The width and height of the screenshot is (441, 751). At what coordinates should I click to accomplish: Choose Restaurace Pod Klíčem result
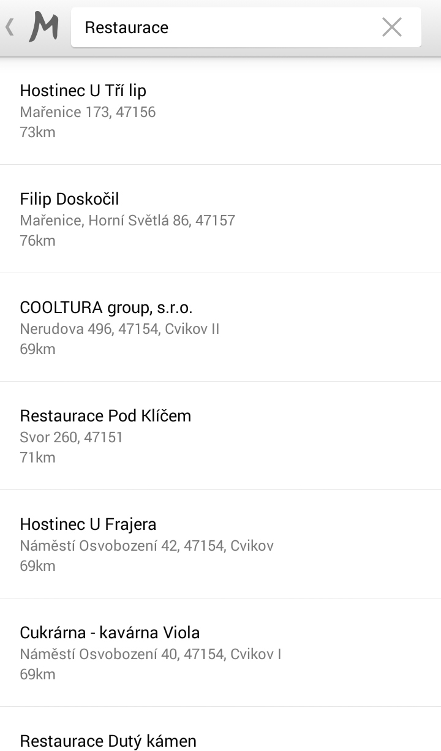[105, 416]
